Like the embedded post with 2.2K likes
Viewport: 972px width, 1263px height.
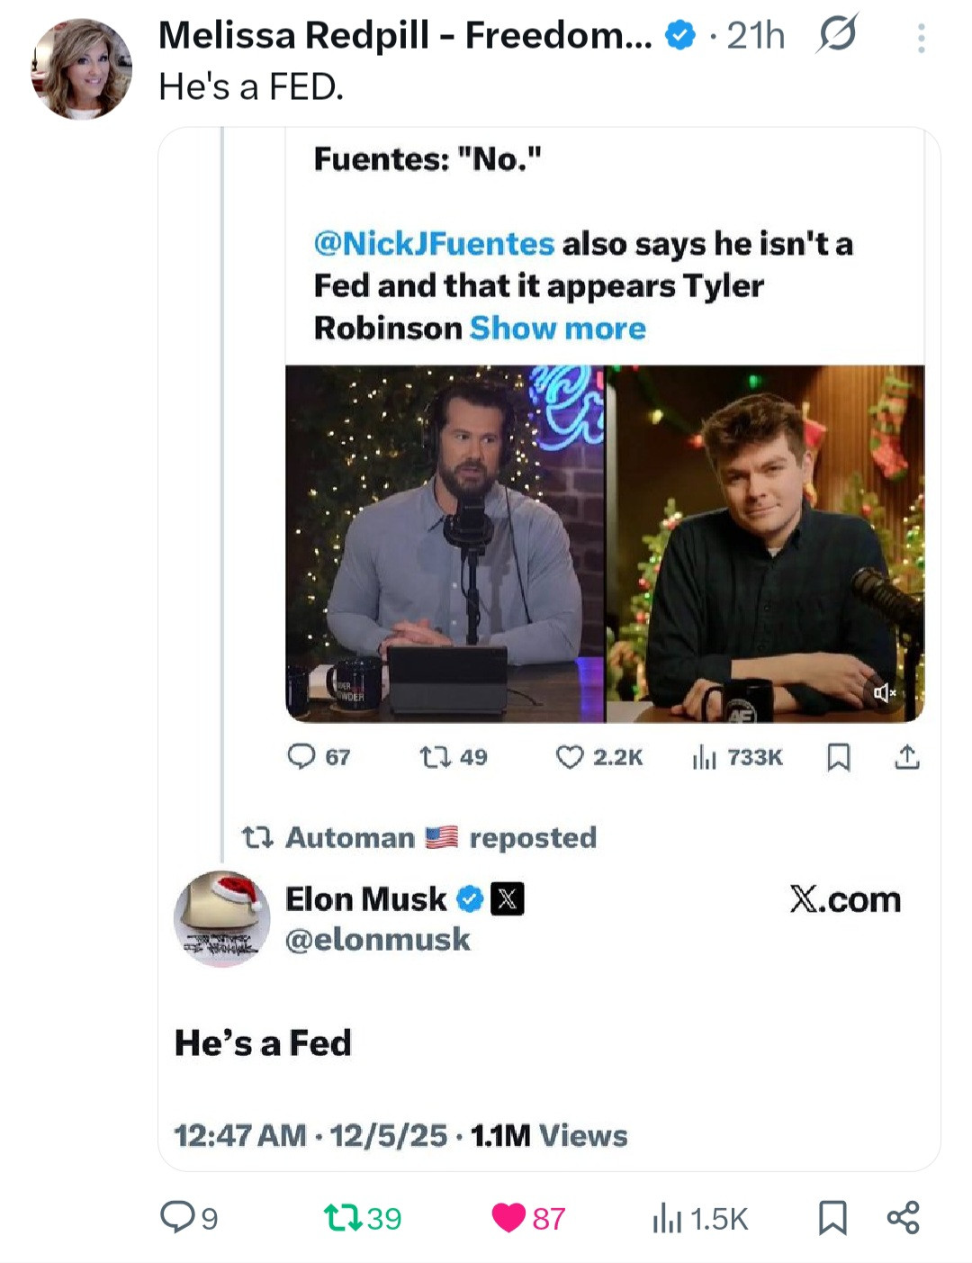coord(571,757)
